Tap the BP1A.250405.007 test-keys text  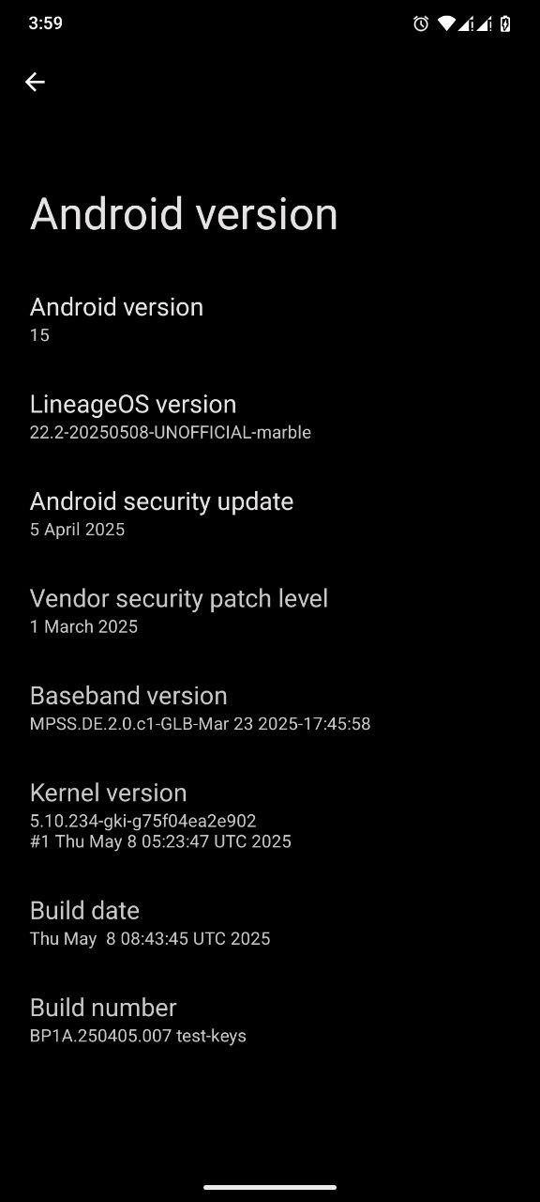point(138,1036)
